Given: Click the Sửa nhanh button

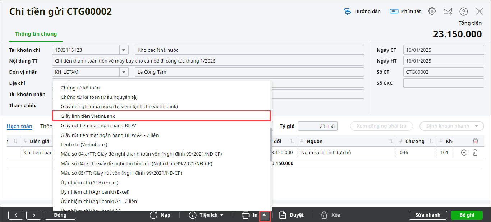Looking at the screenshot, I should point(428,215).
